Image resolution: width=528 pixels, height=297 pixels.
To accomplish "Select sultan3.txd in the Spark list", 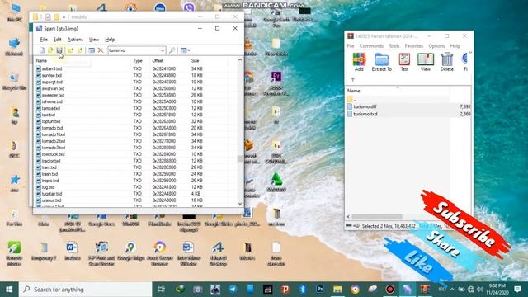I will coord(52,68).
